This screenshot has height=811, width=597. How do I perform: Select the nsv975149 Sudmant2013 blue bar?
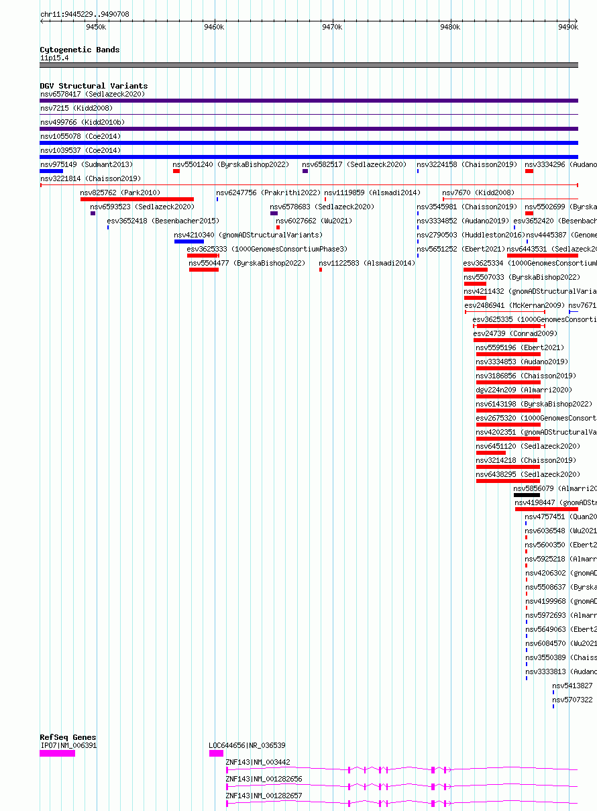(x=52, y=171)
